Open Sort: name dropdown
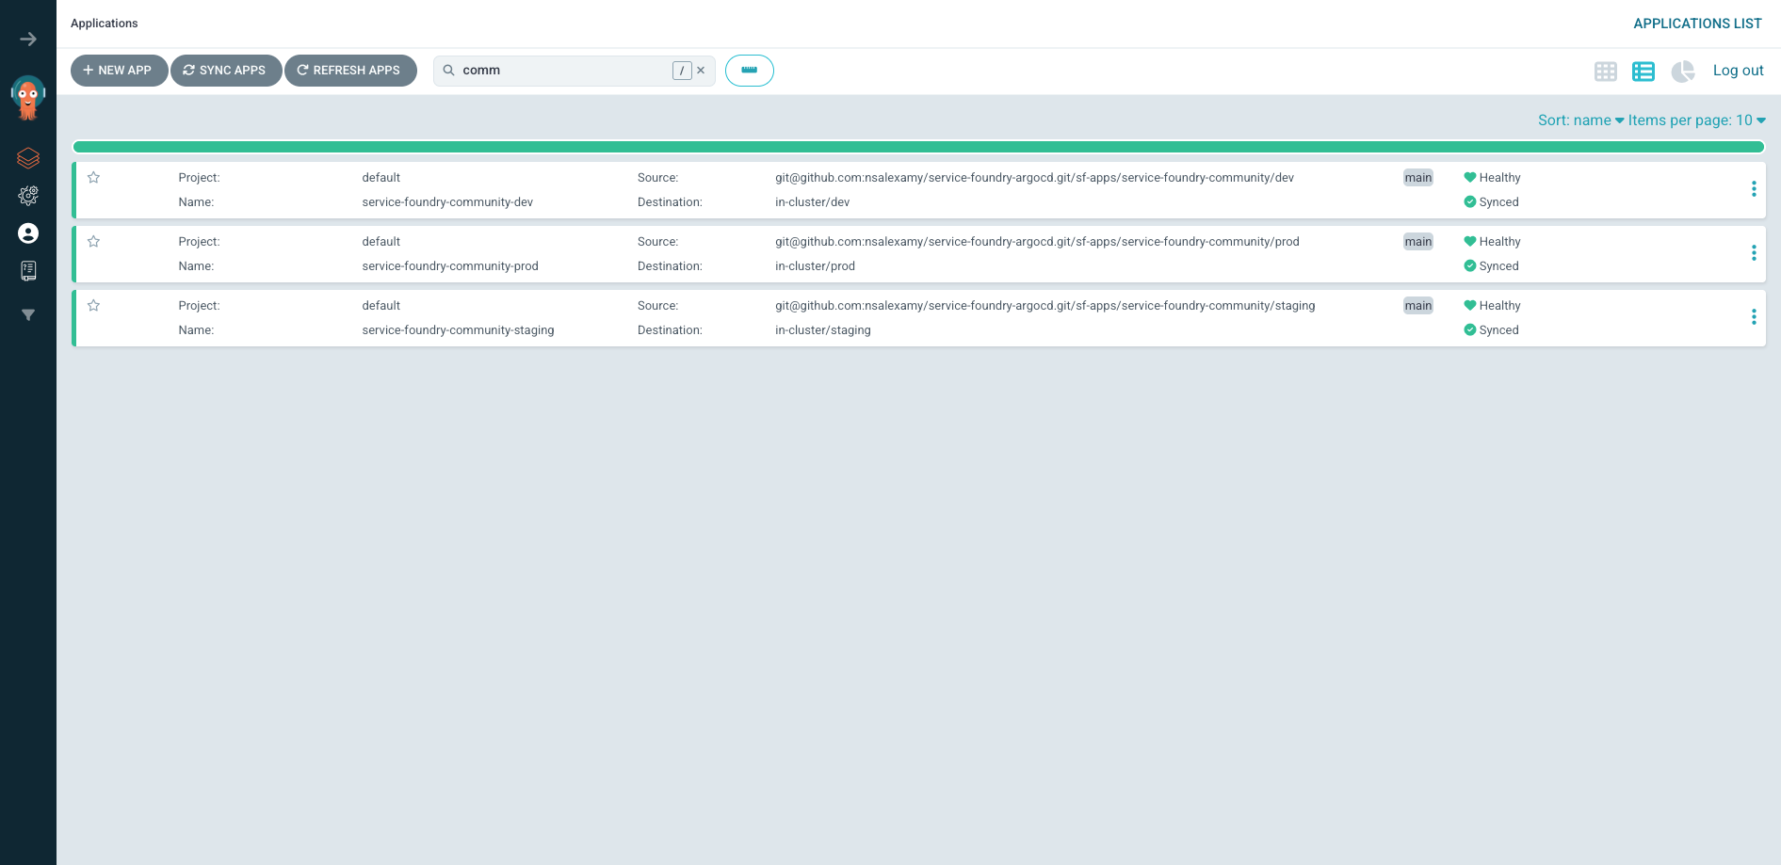This screenshot has height=865, width=1781. pos(1579,120)
